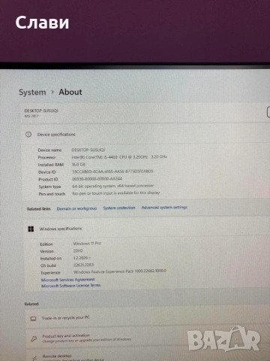Go back to System breadcrumb

click(x=32, y=93)
